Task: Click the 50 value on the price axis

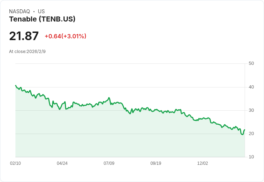Action: tap(251, 63)
